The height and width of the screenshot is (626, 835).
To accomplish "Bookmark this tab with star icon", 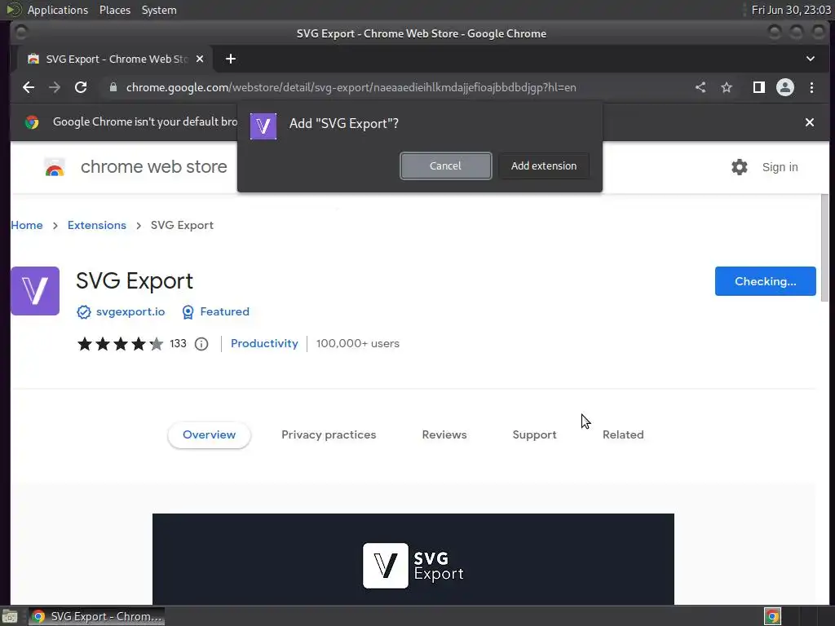I will pos(727,87).
